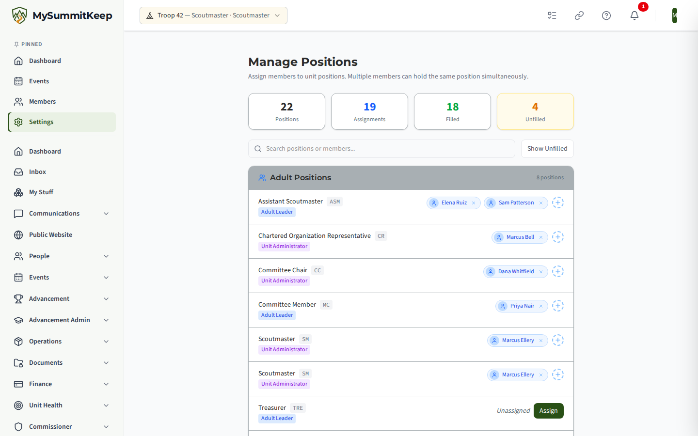Expand the Communications menu
The image size is (698, 436).
point(62,214)
